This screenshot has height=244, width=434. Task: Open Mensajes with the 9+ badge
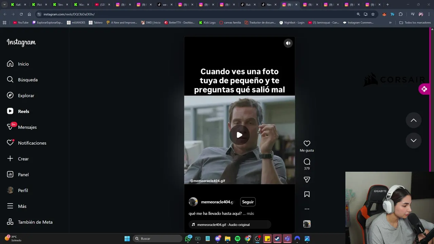coord(22,127)
